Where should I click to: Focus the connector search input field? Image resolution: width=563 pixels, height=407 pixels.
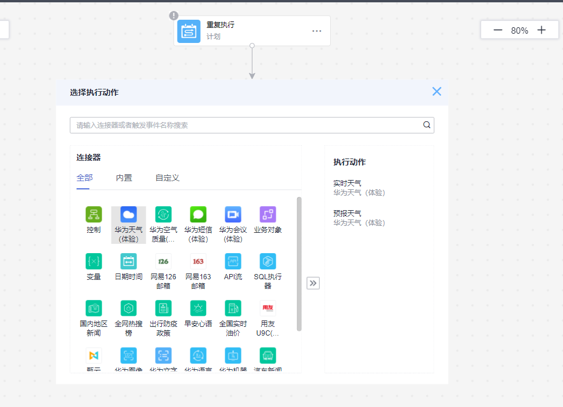(x=252, y=125)
